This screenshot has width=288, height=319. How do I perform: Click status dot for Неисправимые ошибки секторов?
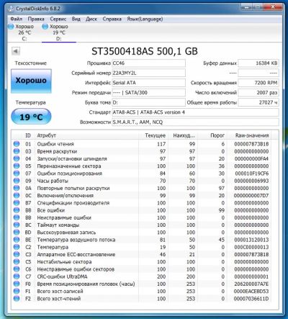(x=17, y=269)
